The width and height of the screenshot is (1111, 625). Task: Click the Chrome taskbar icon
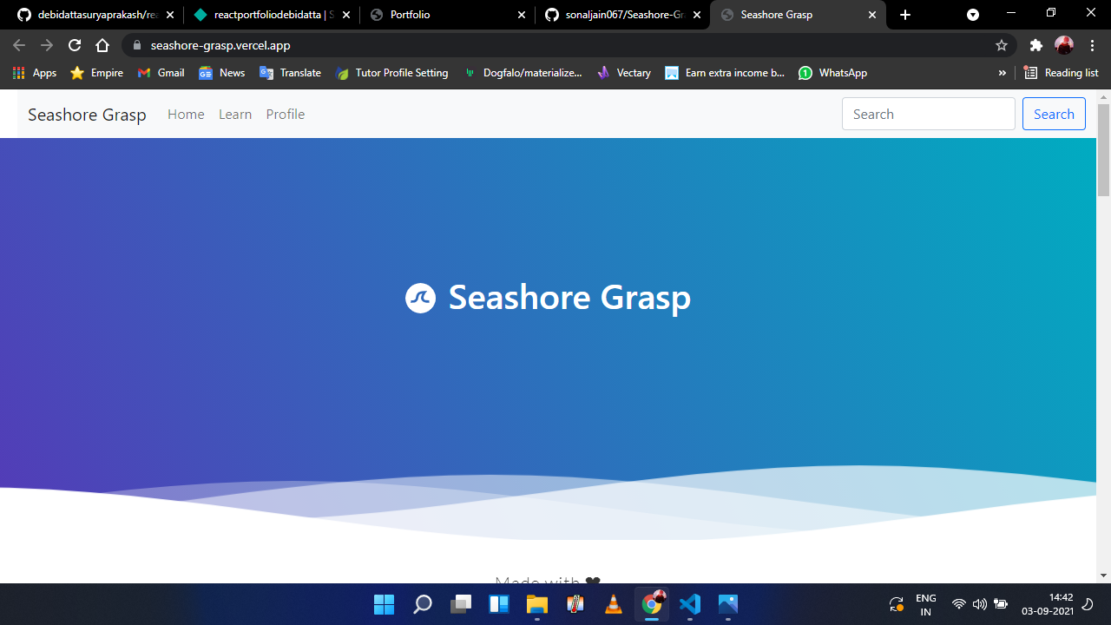652,604
